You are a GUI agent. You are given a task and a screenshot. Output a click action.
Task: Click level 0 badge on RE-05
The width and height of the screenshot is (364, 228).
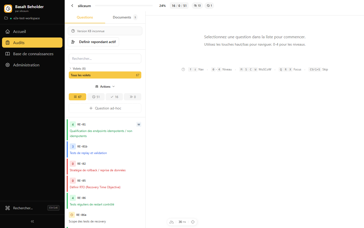coord(73,181)
